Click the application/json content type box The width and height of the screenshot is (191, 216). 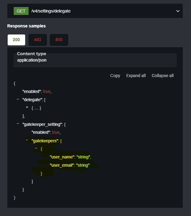coord(95,60)
